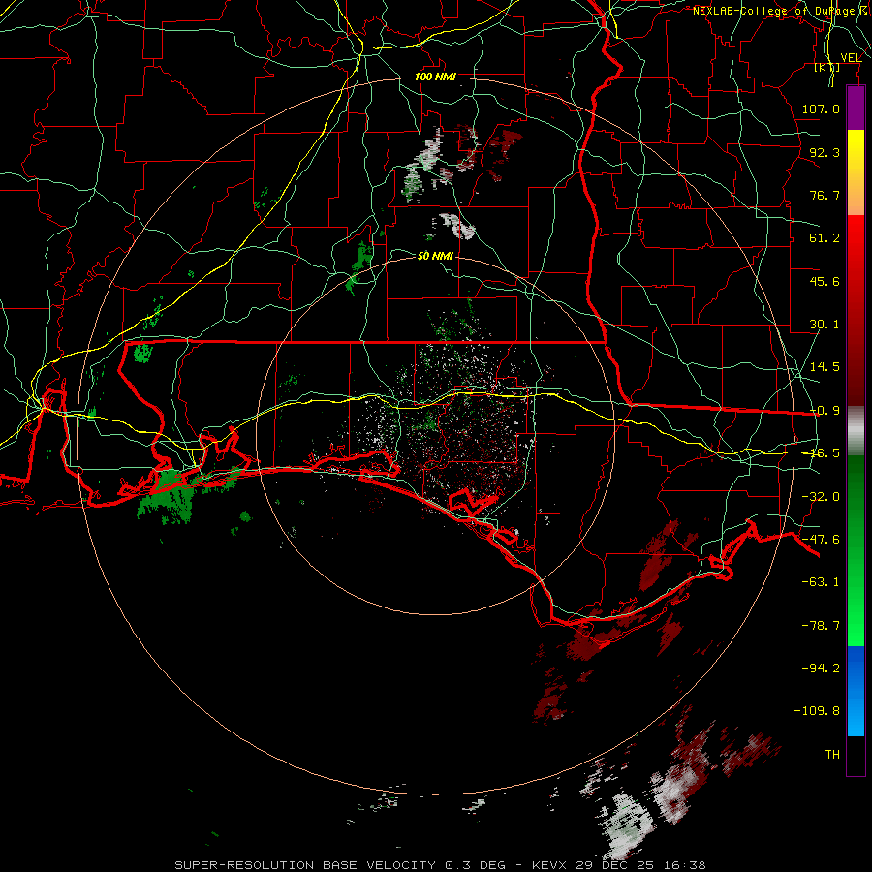Click the TH threshold label in legend
Image resolution: width=872 pixels, height=872 pixels.
832,754
